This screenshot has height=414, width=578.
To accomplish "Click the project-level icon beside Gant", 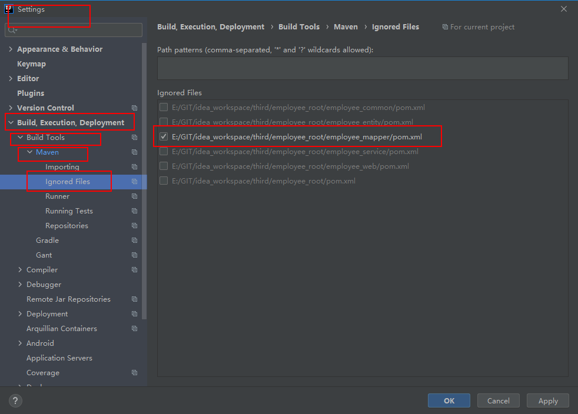I will click(135, 255).
